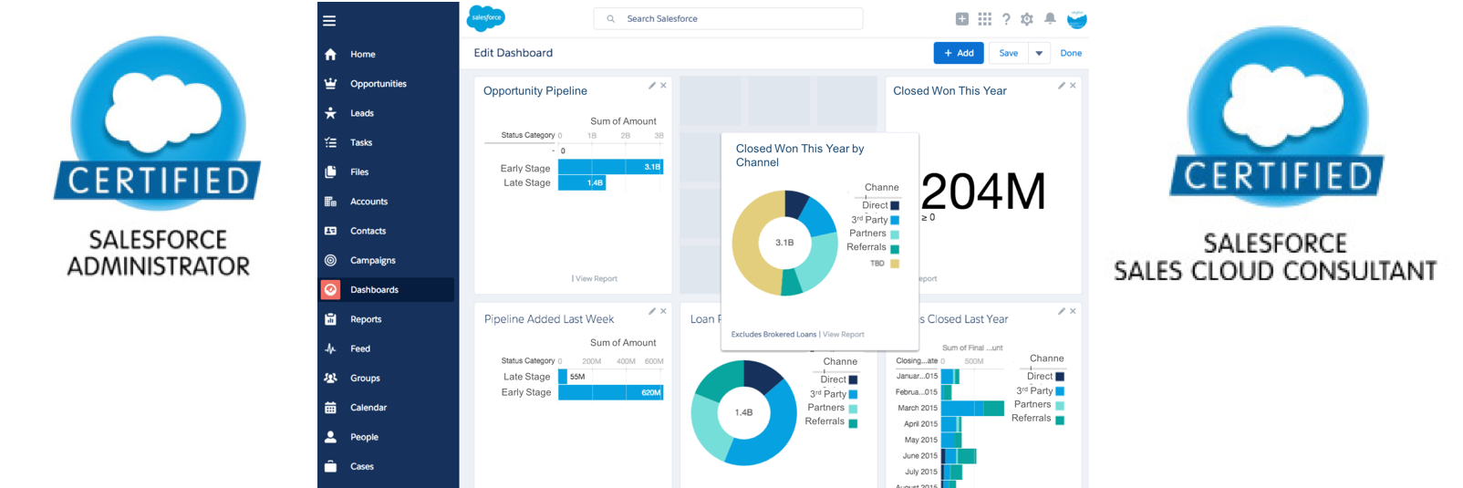Focus the Search Salesforce field

point(728,18)
